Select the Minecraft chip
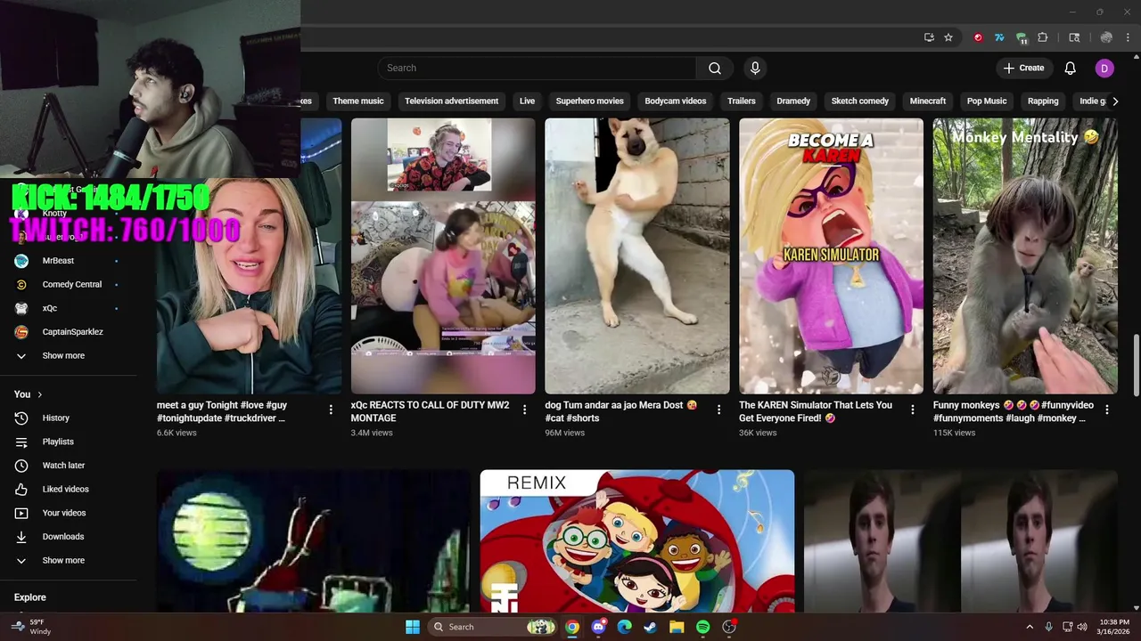 click(x=927, y=101)
